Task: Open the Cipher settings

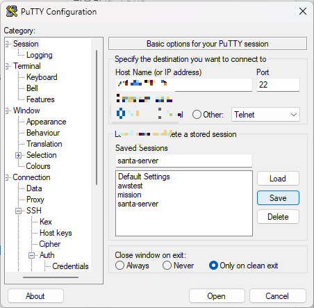Action: pyautogui.click(x=50, y=244)
